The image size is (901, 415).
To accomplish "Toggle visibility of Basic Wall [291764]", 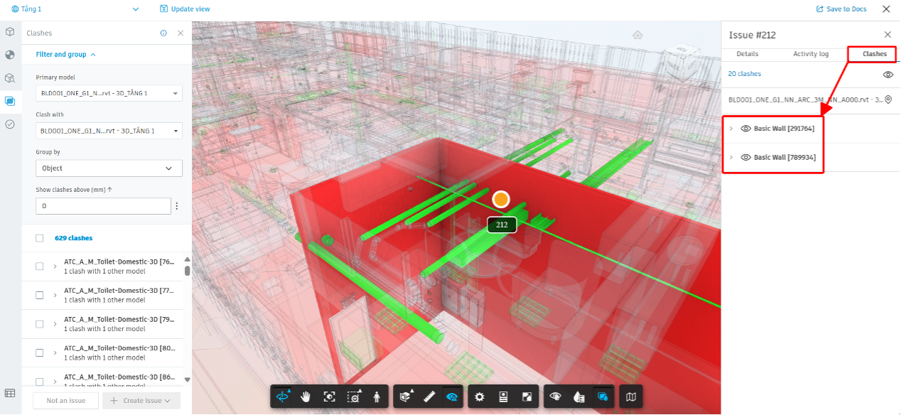I will pos(745,129).
